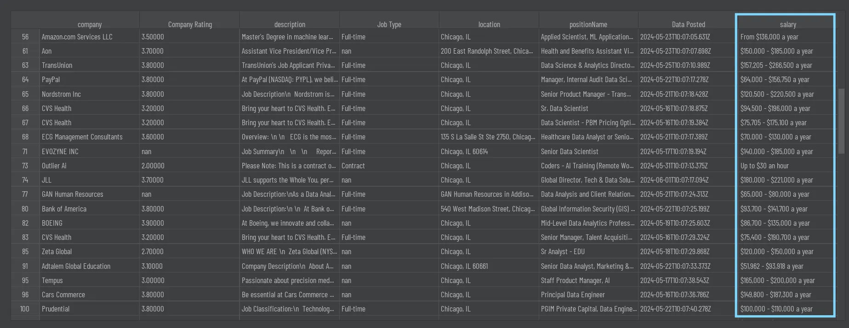Click the Tempus company cell
The height and width of the screenshot is (328, 849).
click(89, 280)
